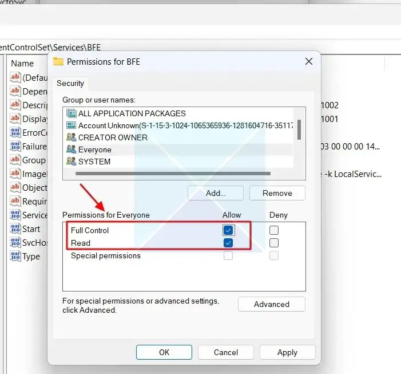This screenshot has height=374, width=401.
Task: Click the vertical scrollbar in user list
Action: 299,130
